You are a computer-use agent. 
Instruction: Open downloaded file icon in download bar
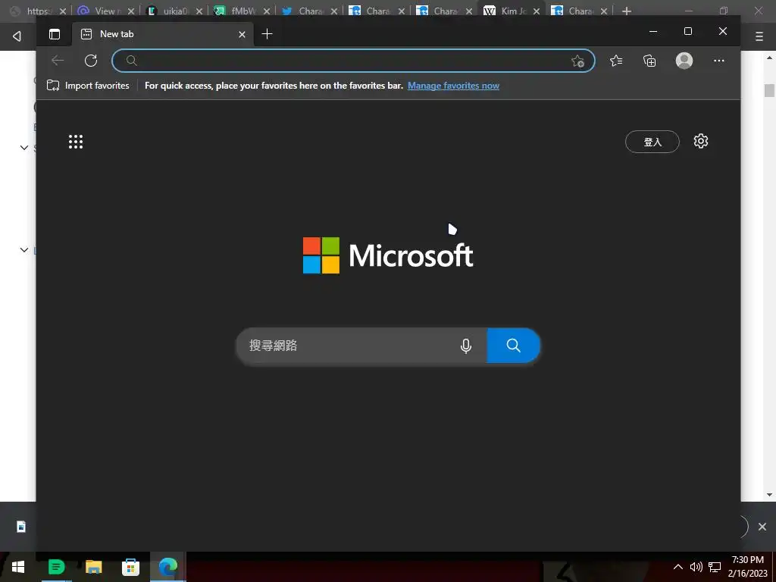coord(21,527)
